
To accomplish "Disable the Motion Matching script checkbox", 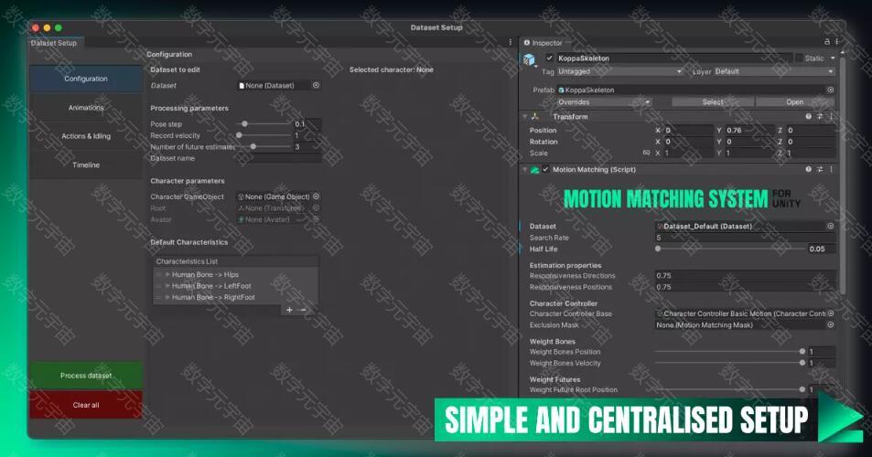I will (x=546, y=170).
